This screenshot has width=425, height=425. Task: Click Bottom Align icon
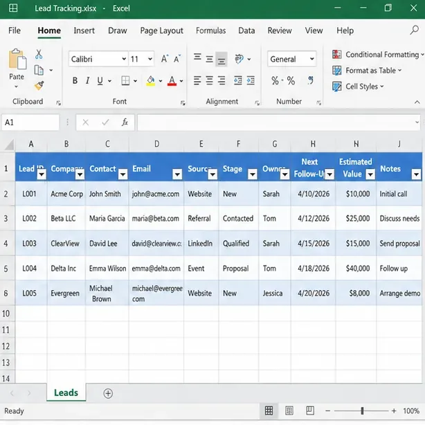(221, 60)
